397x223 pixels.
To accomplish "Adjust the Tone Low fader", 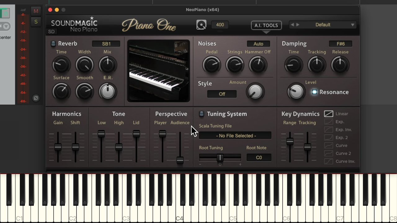I will tap(101, 134).
